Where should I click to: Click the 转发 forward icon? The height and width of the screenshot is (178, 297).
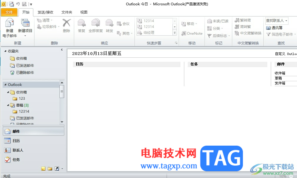point(109,23)
